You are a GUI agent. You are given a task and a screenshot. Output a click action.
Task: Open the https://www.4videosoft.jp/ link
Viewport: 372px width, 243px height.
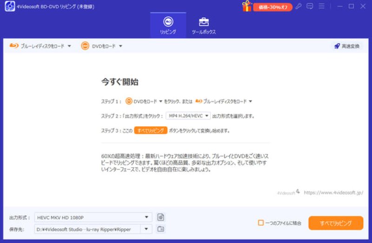(333, 192)
